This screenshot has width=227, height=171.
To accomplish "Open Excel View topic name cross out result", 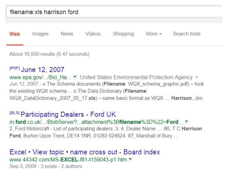I will point(85,152).
